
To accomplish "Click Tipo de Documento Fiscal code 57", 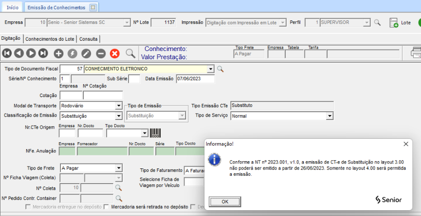I will pyautogui.click(x=72, y=69).
